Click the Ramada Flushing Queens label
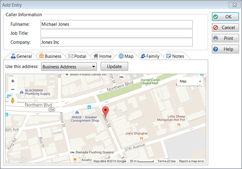 (94, 152)
